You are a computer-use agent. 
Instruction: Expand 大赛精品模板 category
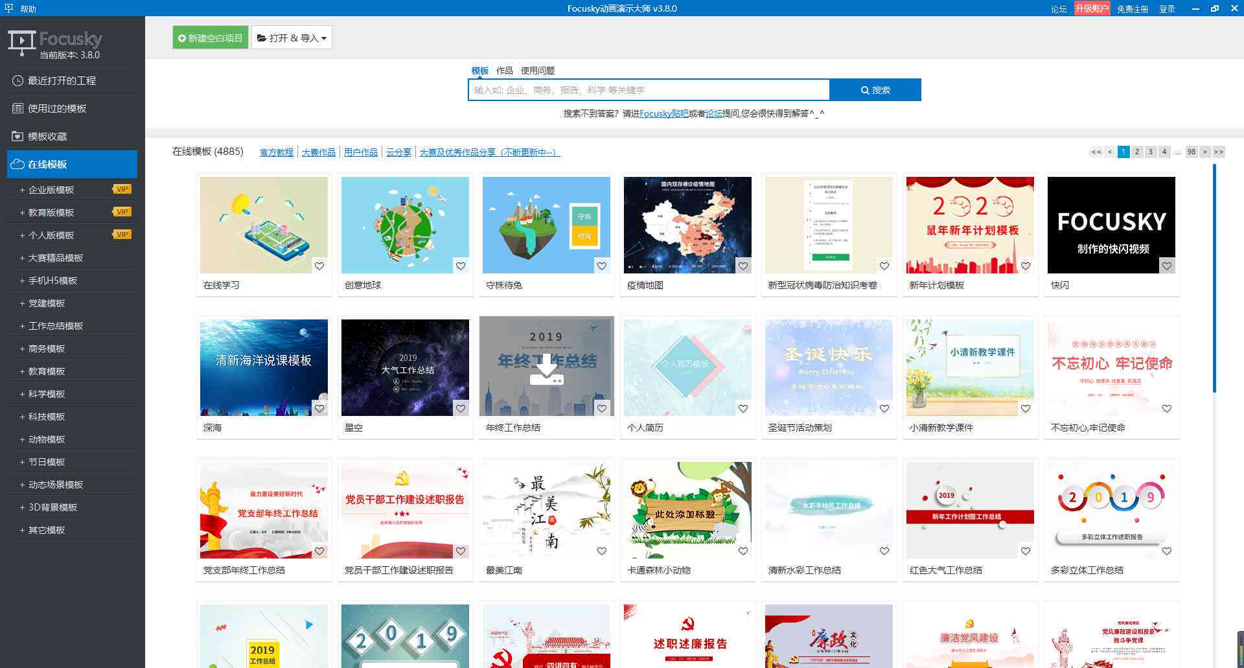click(x=72, y=258)
